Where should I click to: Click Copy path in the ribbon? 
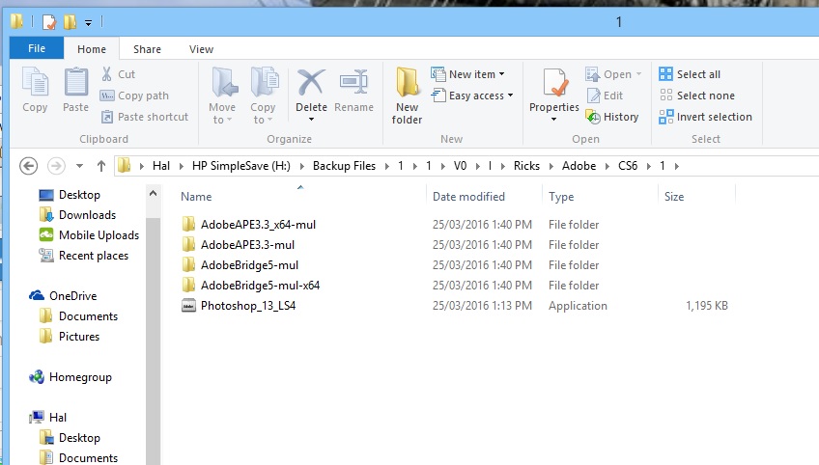[x=134, y=96]
